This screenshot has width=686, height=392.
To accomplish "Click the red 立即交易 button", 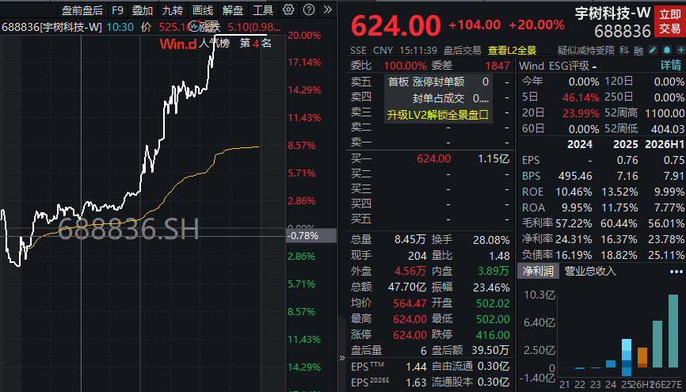I will pyautogui.click(x=670, y=21).
